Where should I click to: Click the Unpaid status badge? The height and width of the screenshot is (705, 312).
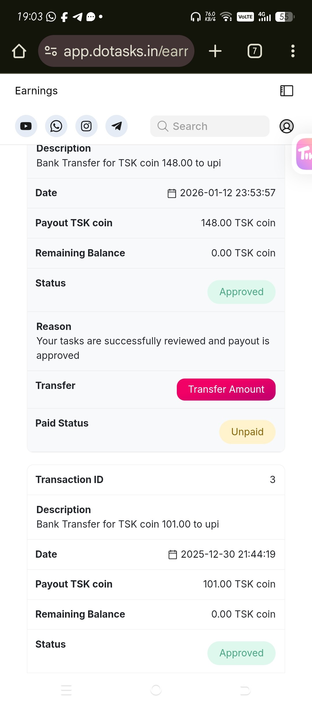click(247, 432)
